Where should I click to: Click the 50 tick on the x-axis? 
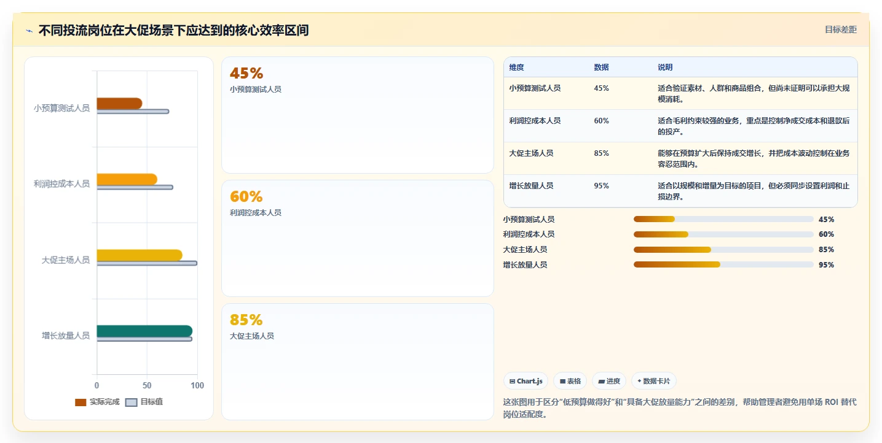pos(147,385)
